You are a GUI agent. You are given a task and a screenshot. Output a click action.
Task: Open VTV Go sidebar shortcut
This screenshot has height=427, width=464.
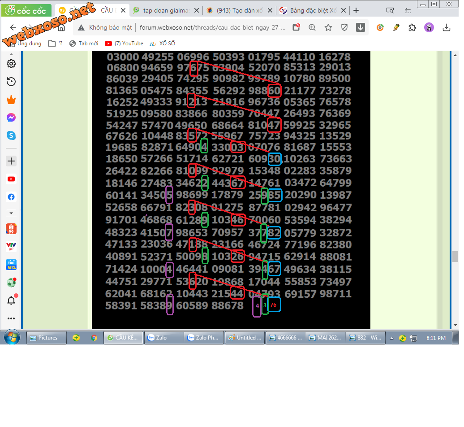11,247
